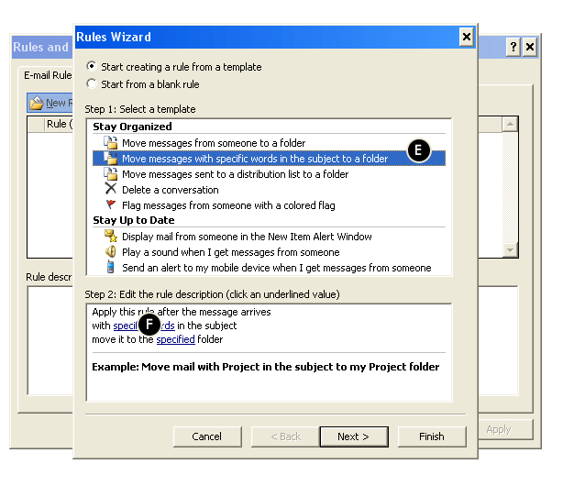Click the 'specified' folder link
The height and width of the screenshot is (486, 563).
coord(175,339)
